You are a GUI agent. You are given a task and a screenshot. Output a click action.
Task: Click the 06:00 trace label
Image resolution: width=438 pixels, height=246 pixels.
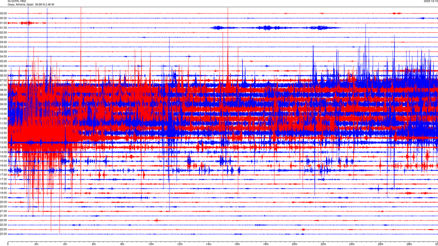pos(4,71)
